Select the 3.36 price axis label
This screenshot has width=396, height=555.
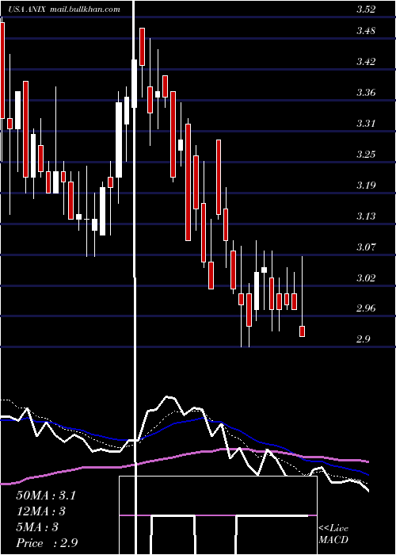pos(366,93)
